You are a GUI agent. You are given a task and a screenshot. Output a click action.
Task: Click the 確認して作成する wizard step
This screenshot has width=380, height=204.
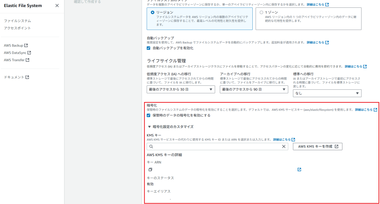(87, 2)
